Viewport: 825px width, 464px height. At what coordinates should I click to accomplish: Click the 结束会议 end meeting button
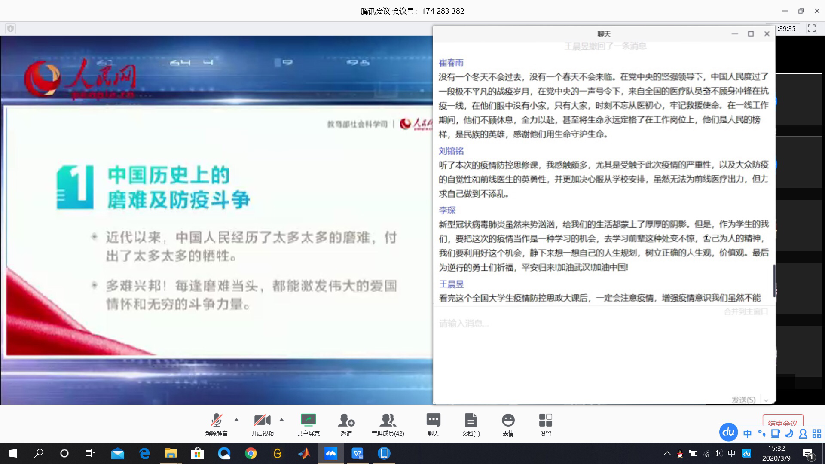782,421
